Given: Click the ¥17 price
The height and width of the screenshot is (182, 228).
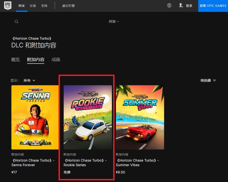Looking at the screenshot, I should [x=14, y=172].
